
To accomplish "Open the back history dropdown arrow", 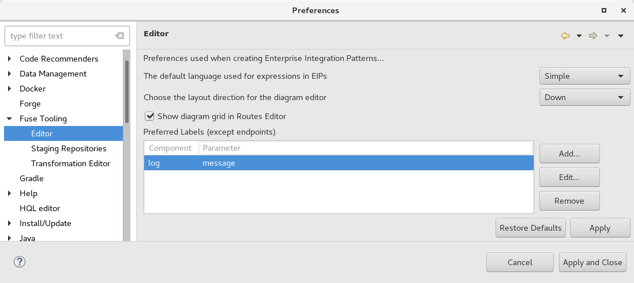I will click(579, 36).
